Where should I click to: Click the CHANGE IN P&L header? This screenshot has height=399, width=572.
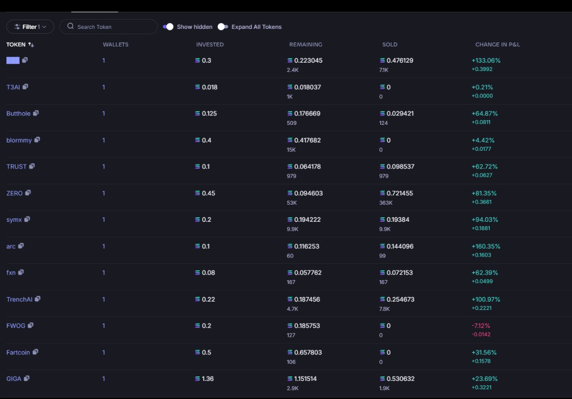tap(498, 45)
